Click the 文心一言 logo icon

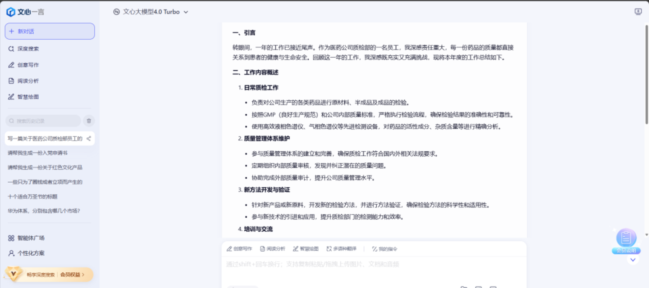(x=11, y=12)
